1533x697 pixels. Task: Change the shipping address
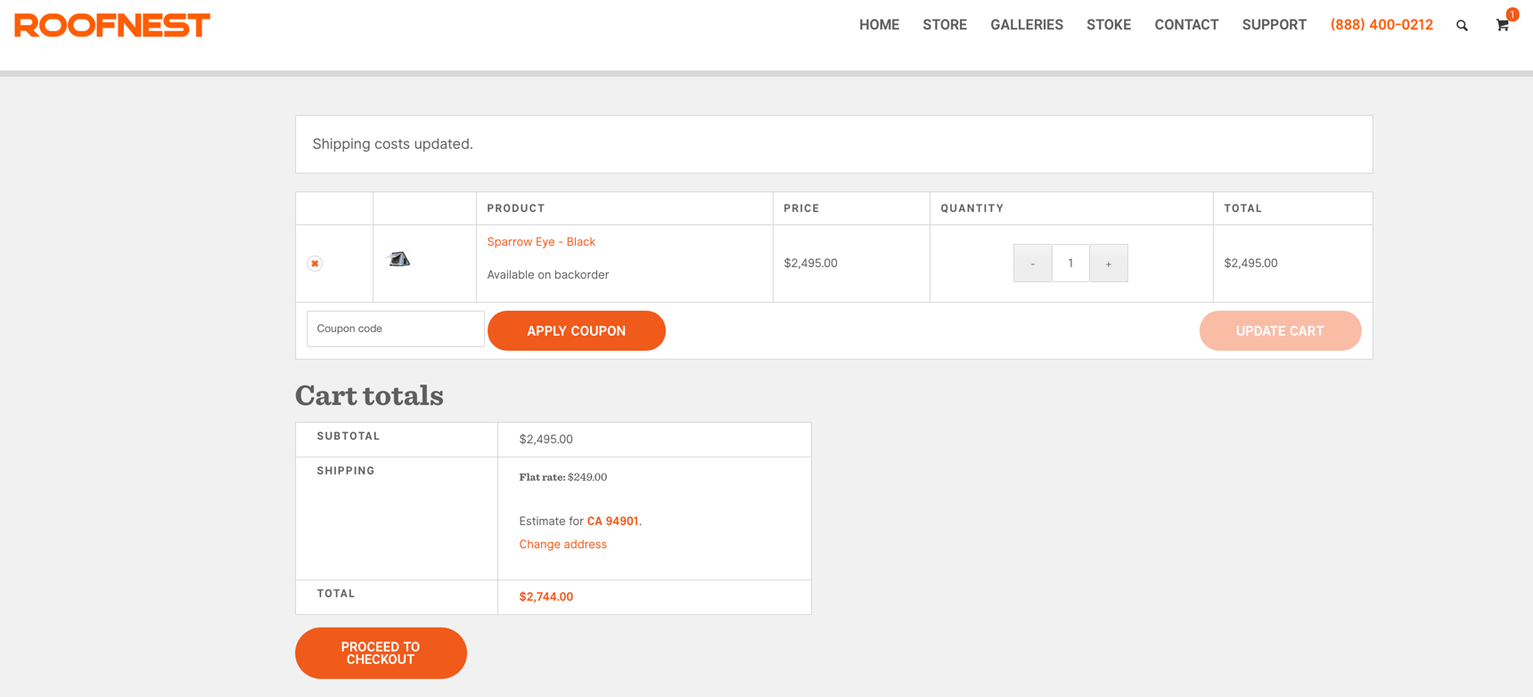pos(562,544)
